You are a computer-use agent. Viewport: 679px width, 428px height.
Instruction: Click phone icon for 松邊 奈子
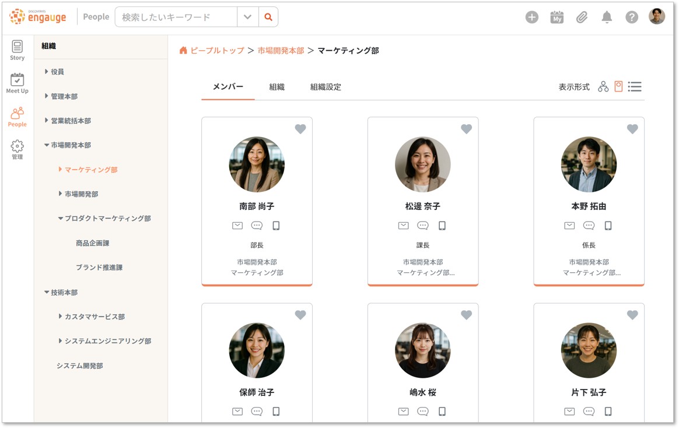tap(442, 226)
